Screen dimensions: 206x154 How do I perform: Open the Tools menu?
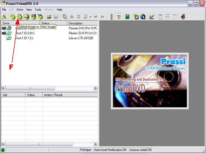tap(38, 10)
